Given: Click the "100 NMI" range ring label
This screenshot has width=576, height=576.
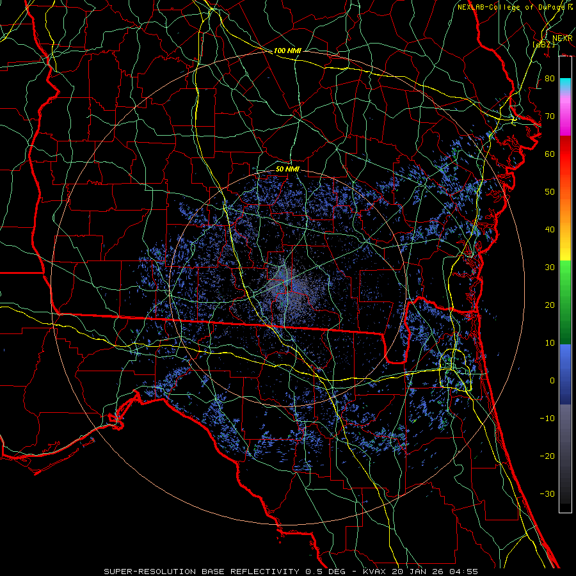Looking at the screenshot, I should point(287,51).
